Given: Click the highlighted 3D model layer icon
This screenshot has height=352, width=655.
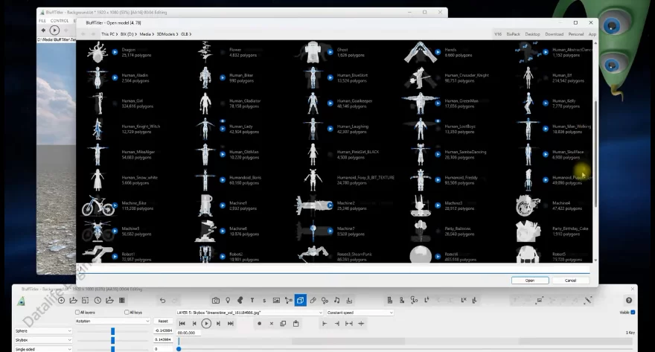Looking at the screenshot, I should point(300,301).
